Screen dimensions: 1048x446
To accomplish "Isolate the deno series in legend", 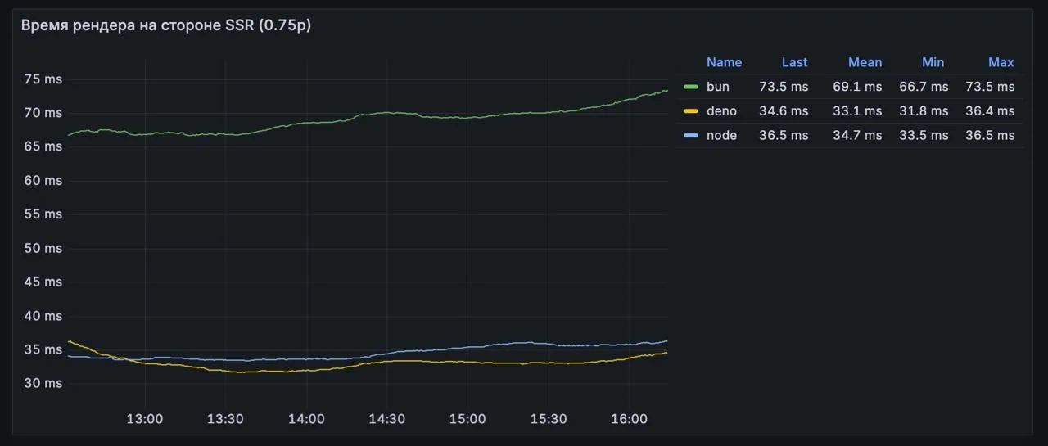I will click(721, 111).
